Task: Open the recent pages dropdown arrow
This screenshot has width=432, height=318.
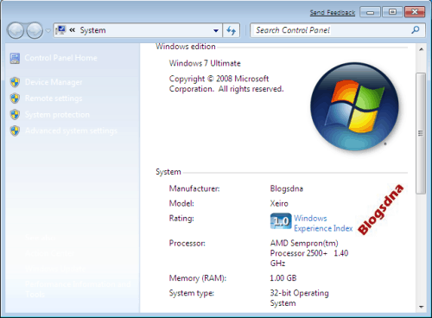Action: 48,30
